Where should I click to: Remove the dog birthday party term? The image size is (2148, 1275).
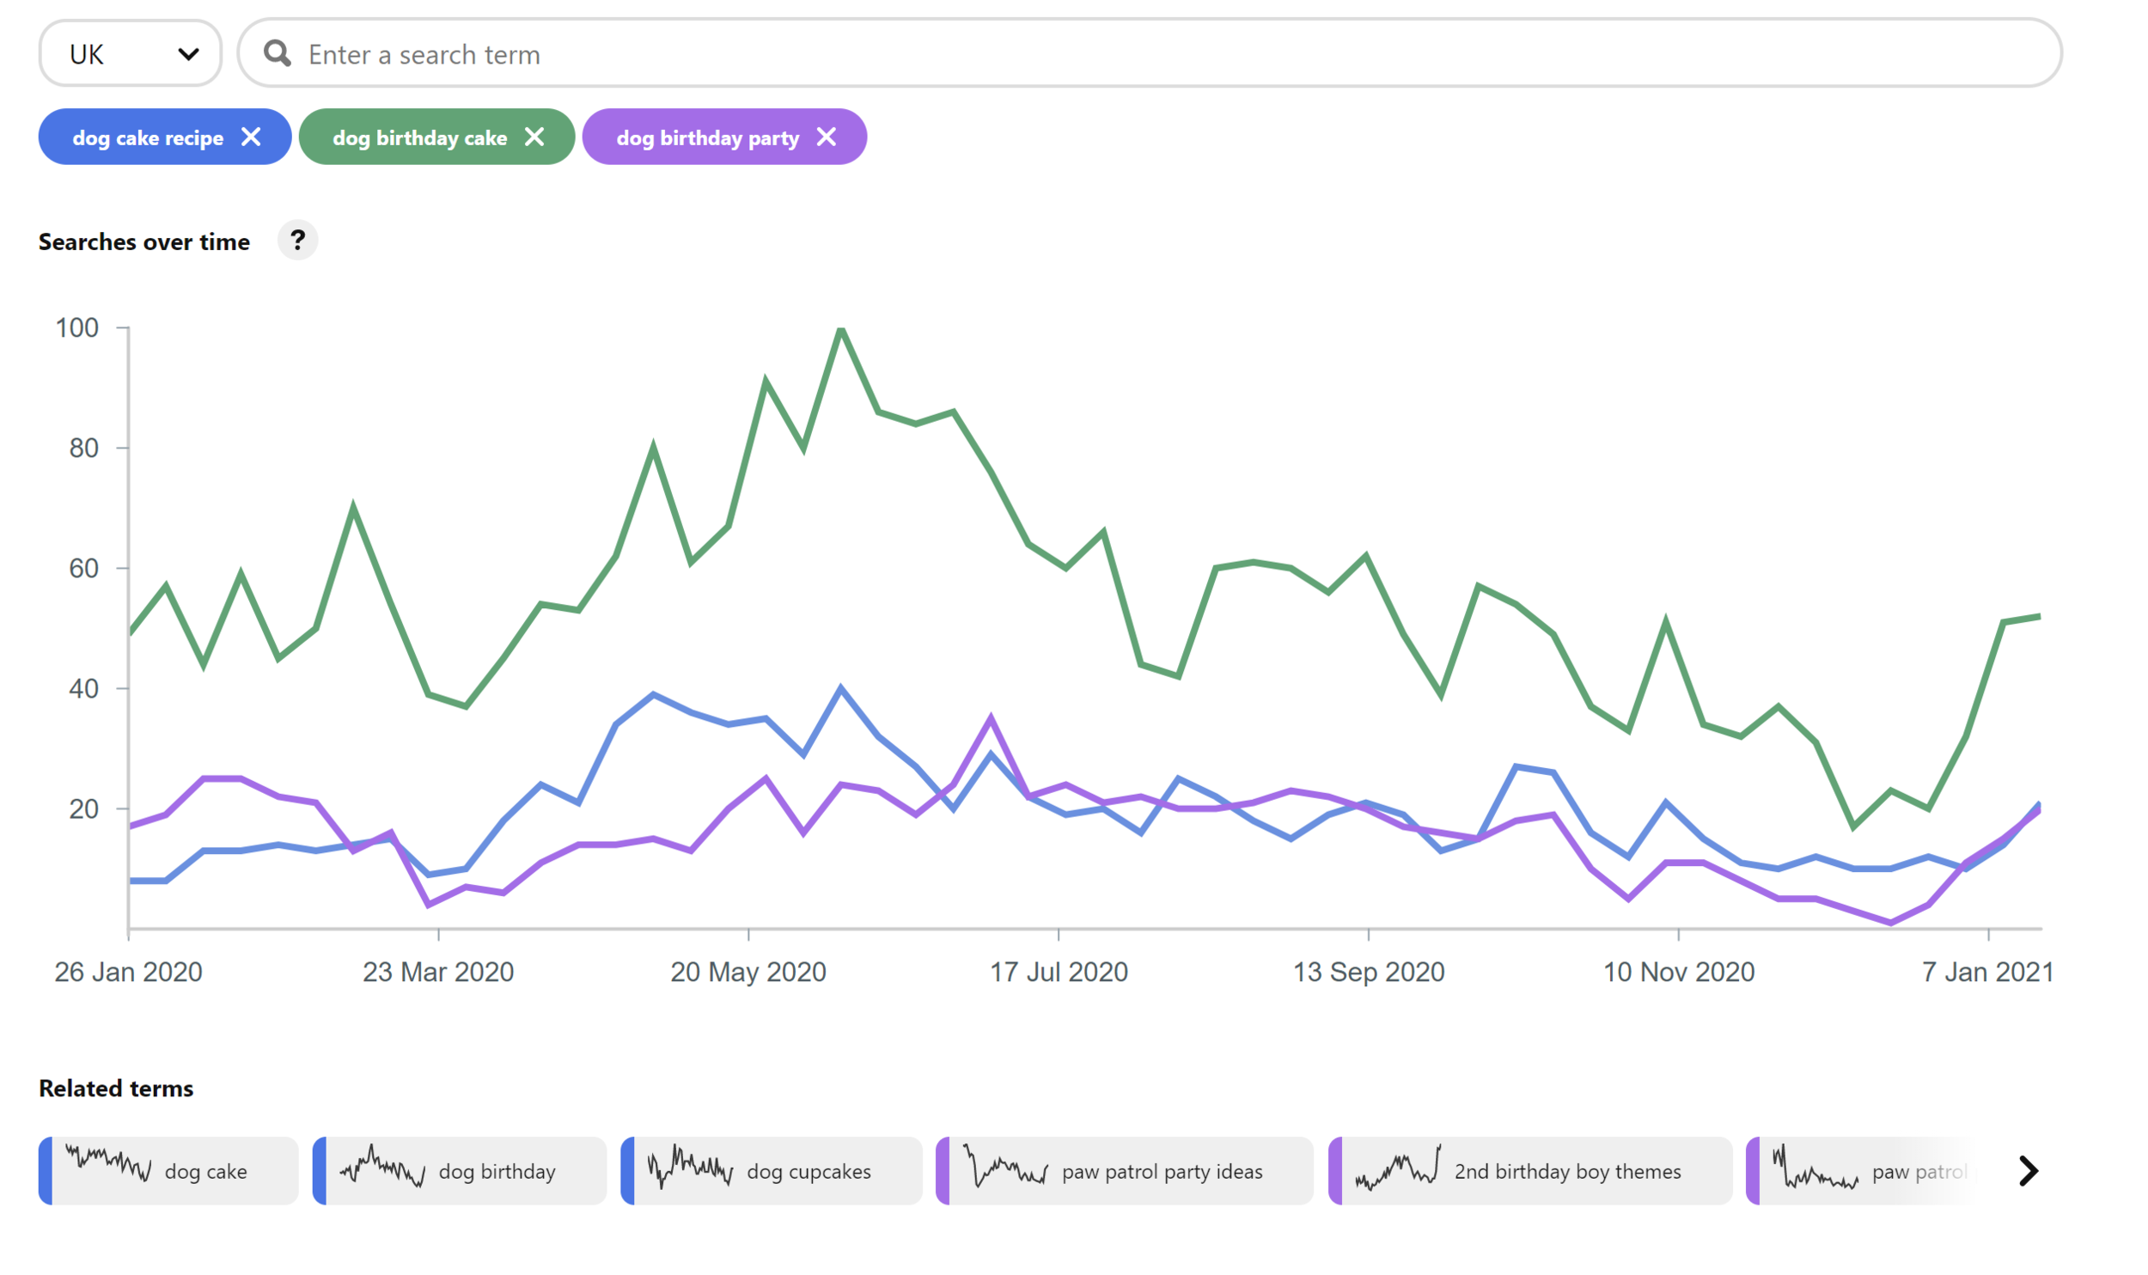[x=827, y=137]
